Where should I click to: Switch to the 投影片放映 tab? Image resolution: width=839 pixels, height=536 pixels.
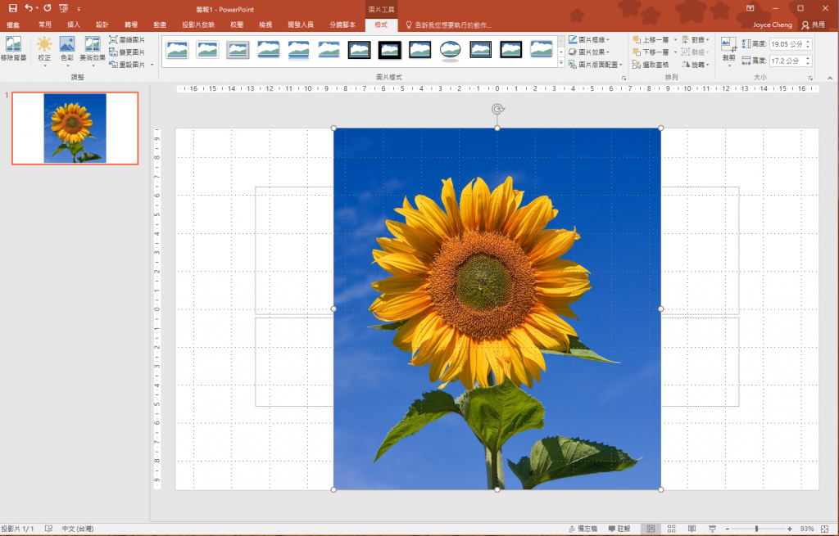[198, 25]
